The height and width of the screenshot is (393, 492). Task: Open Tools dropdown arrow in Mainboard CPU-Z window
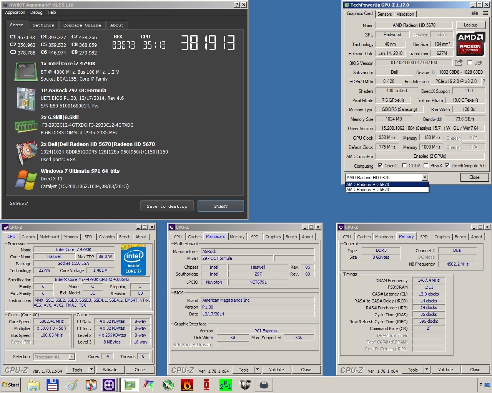click(258, 370)
